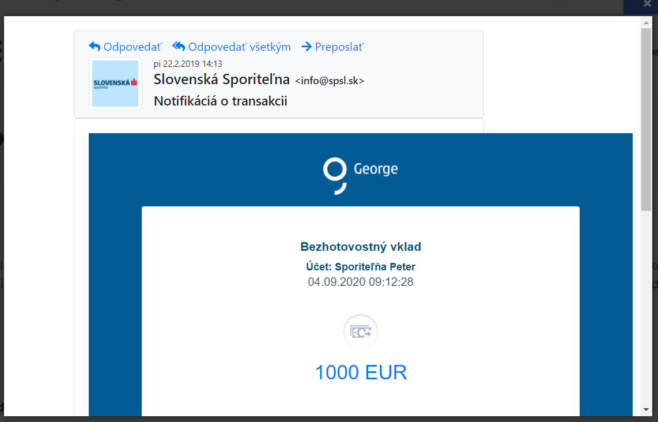The width and height of the screenshot is (658, 422).
Task: Click Odpovedať všetkým reply-all link
Action: pyautogui.click(x=231, y=47)
